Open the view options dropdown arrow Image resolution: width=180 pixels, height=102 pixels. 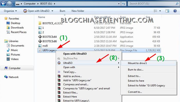pyautogui.click(x=160, y=11)
